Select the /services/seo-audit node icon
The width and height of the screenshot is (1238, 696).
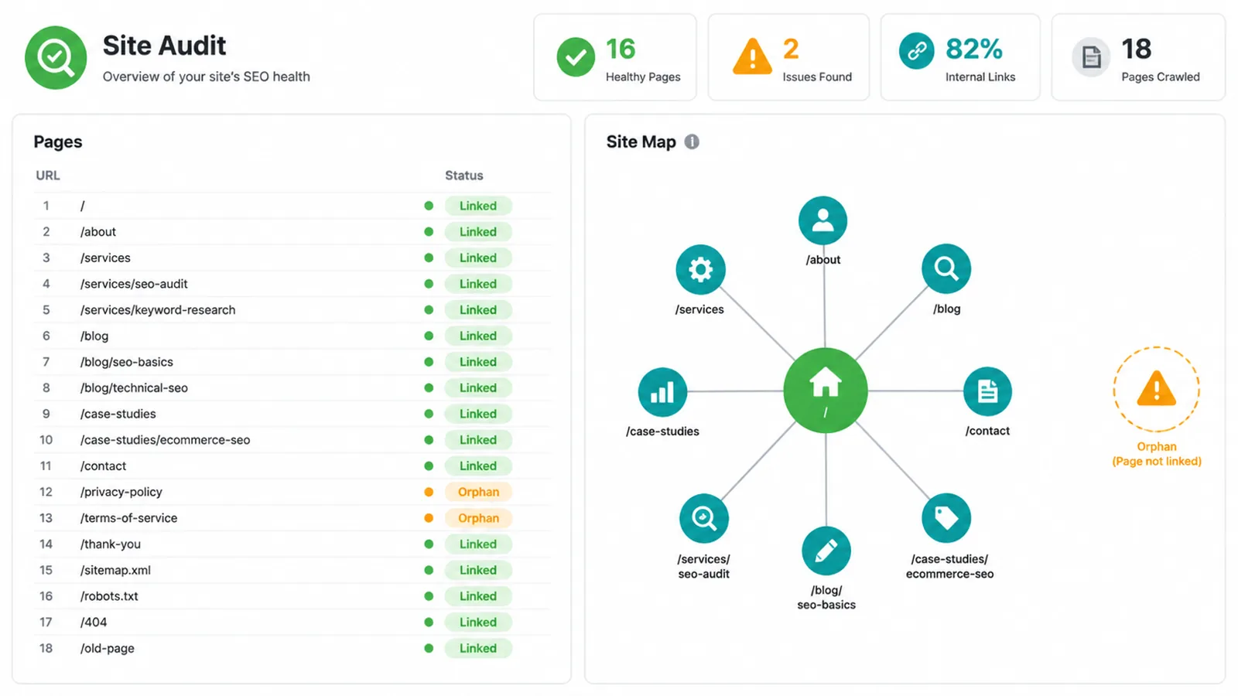[704, 518]
